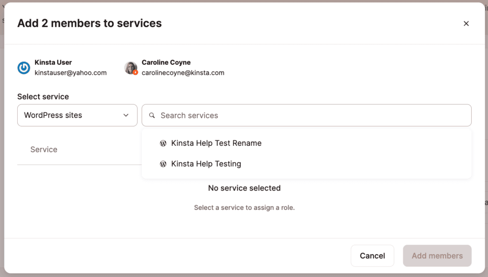Click the Kinsta User avatar icon
The width and height of the screenshot is (488, 277).
pos(24,68)
